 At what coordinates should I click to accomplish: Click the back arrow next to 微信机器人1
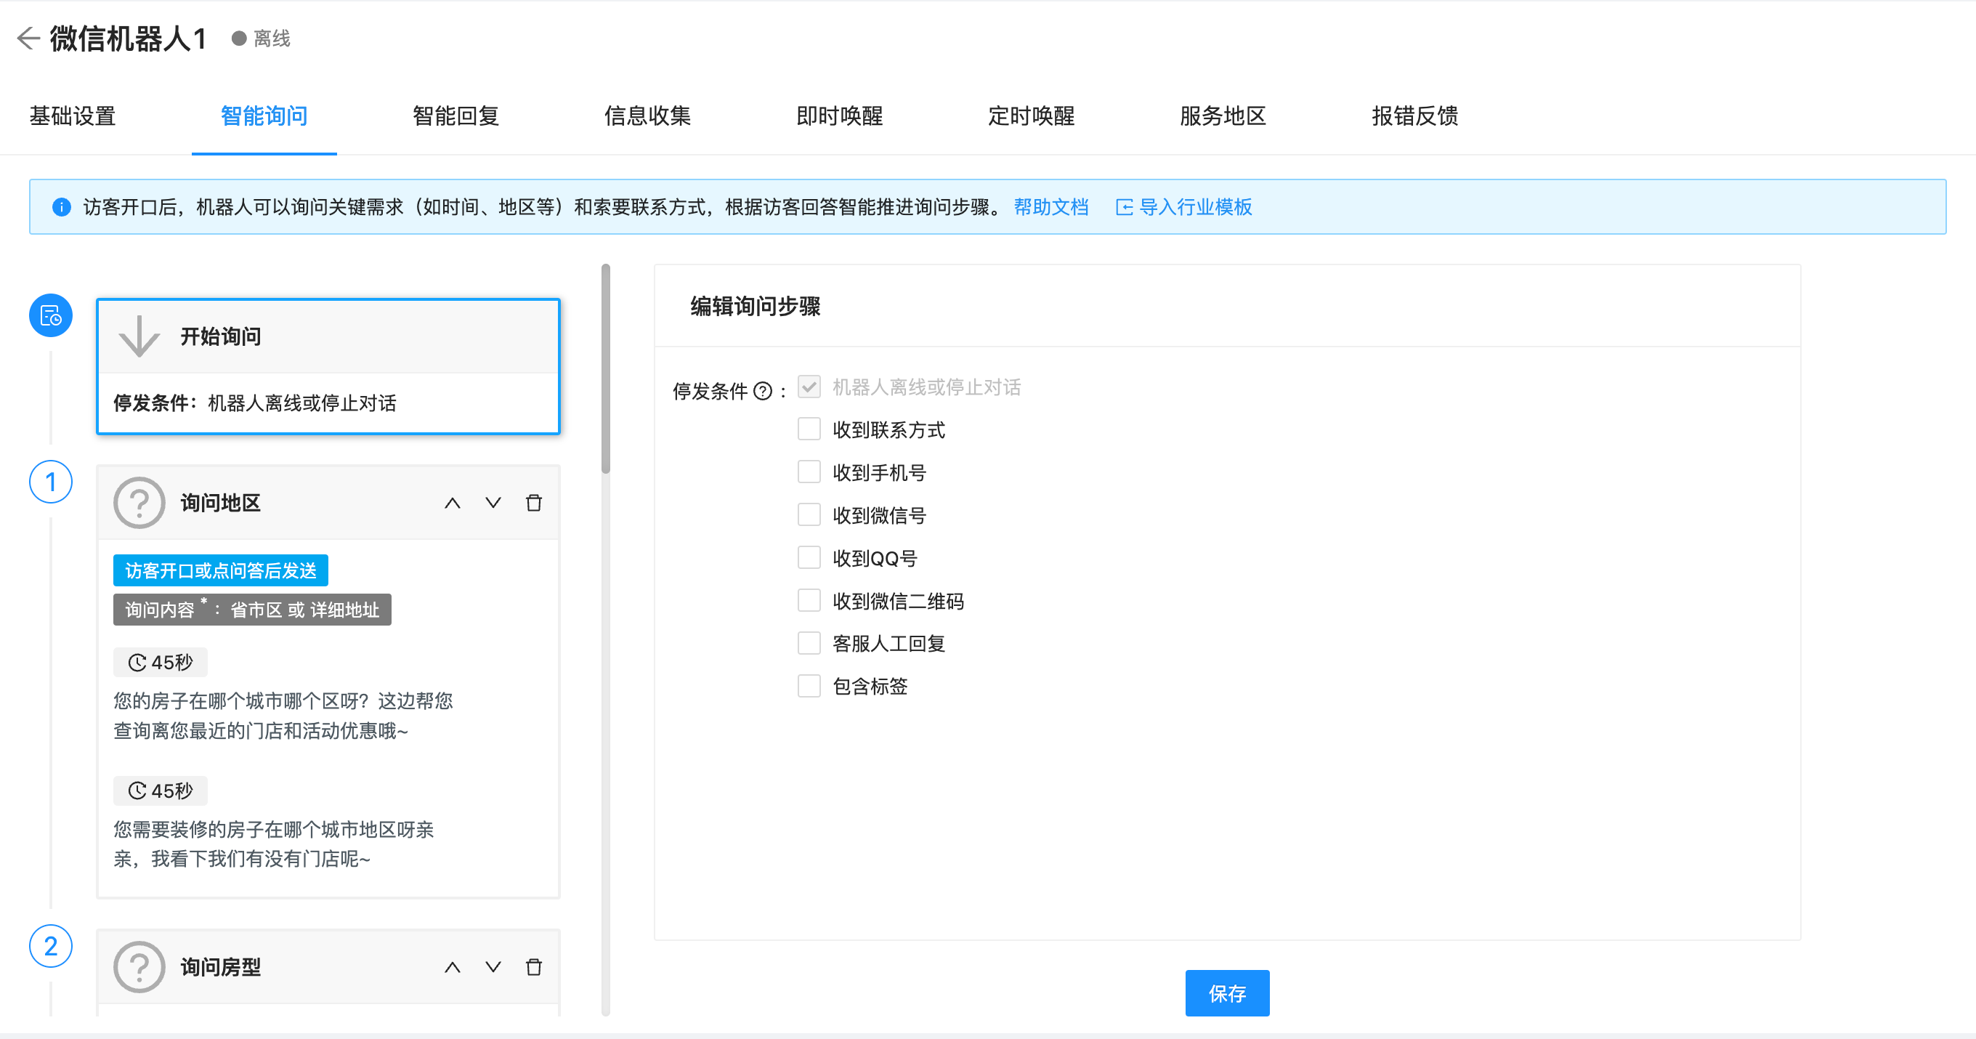28,38
